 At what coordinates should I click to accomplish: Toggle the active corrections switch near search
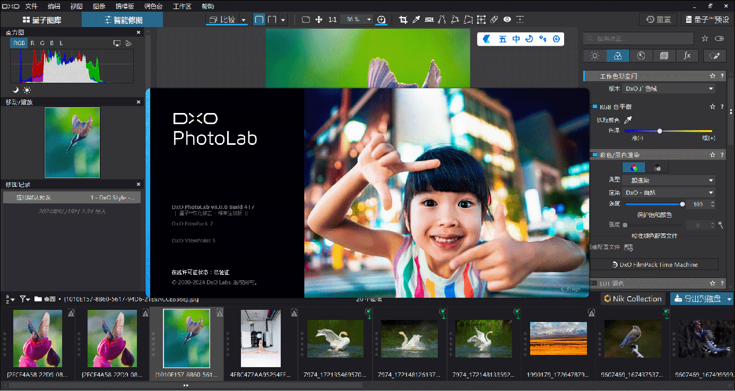pyautogui.click(x=719, y=38)
